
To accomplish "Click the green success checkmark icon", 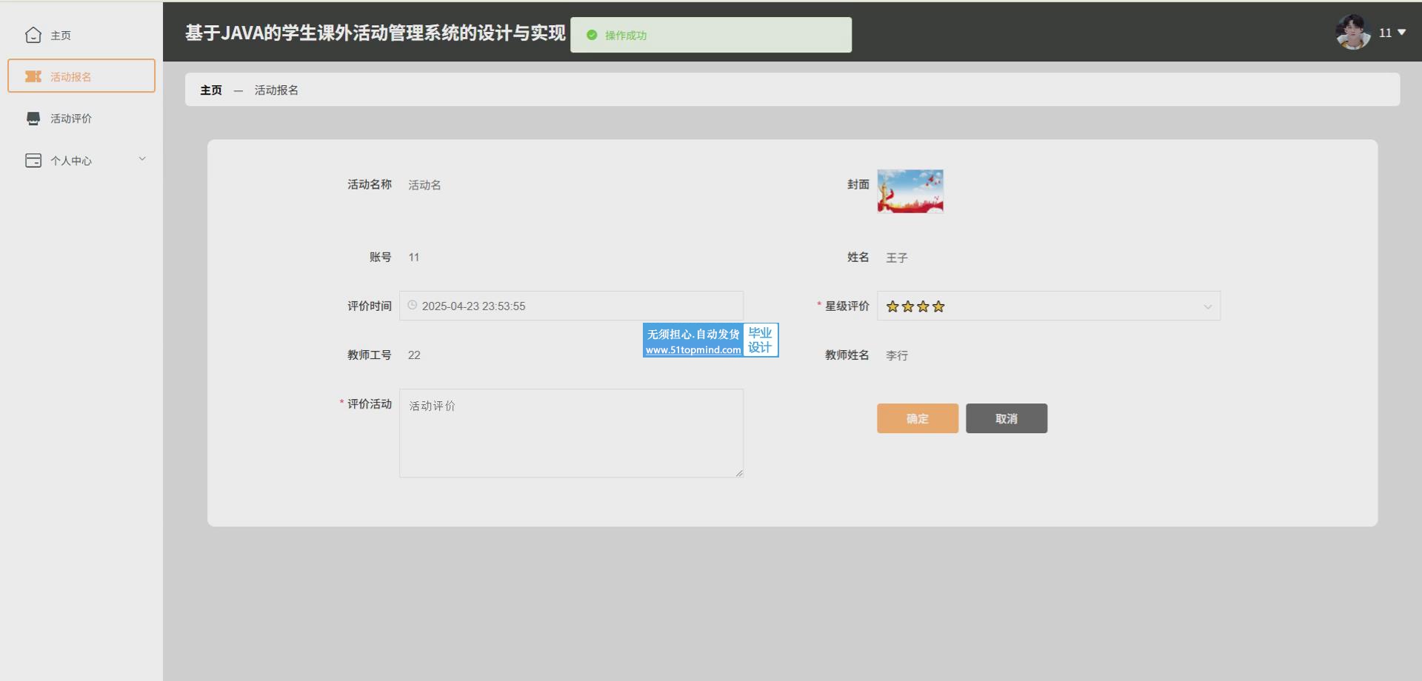I will (x=592, y=35).
